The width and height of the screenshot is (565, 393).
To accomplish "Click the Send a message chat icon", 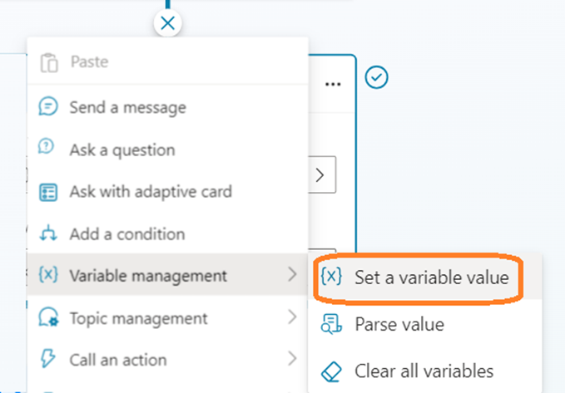I will point(49,107).
